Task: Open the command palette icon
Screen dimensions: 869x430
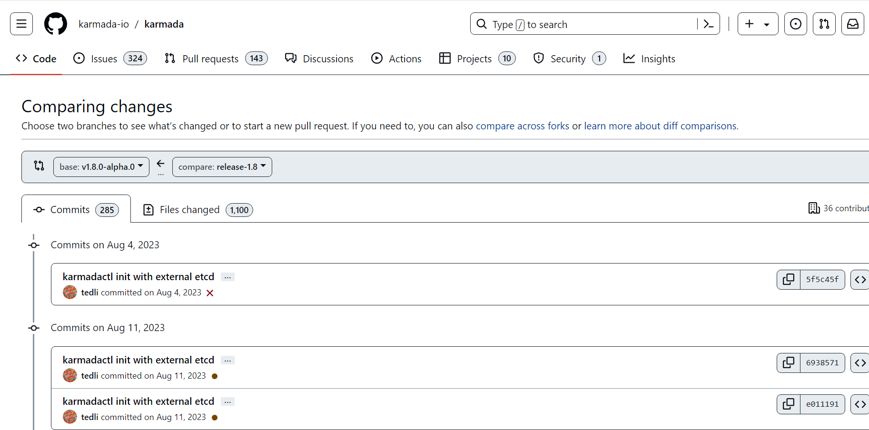Action: (708, 24)
